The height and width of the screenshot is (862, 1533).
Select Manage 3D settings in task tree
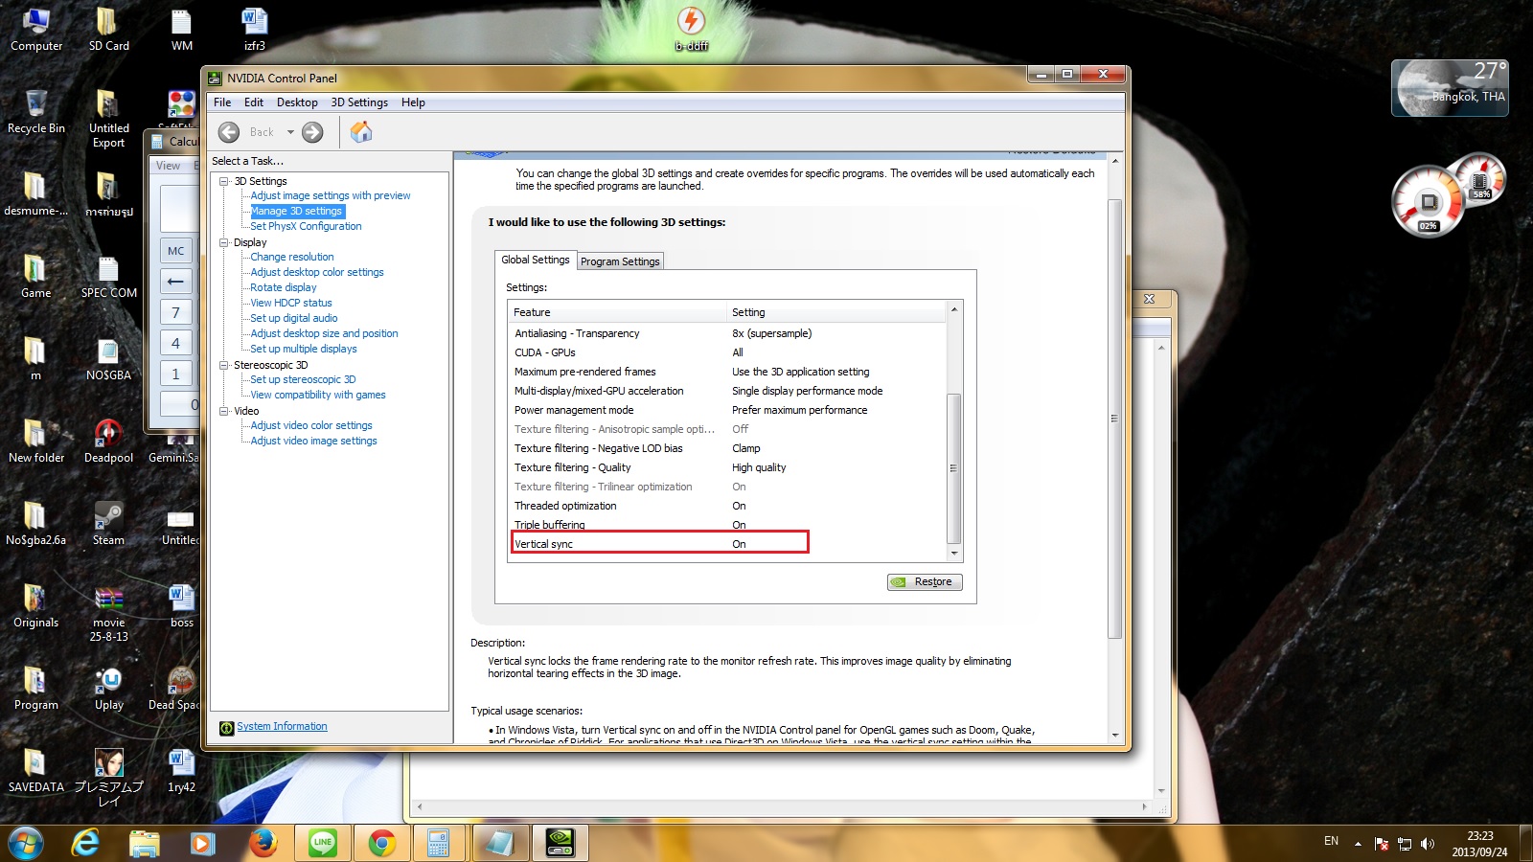pyautogui.click(x=296, y=211)
